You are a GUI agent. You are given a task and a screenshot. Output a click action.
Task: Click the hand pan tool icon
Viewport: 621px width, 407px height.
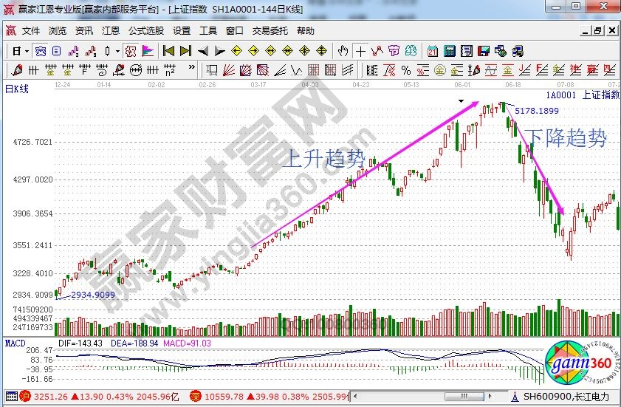pos(343,51)
